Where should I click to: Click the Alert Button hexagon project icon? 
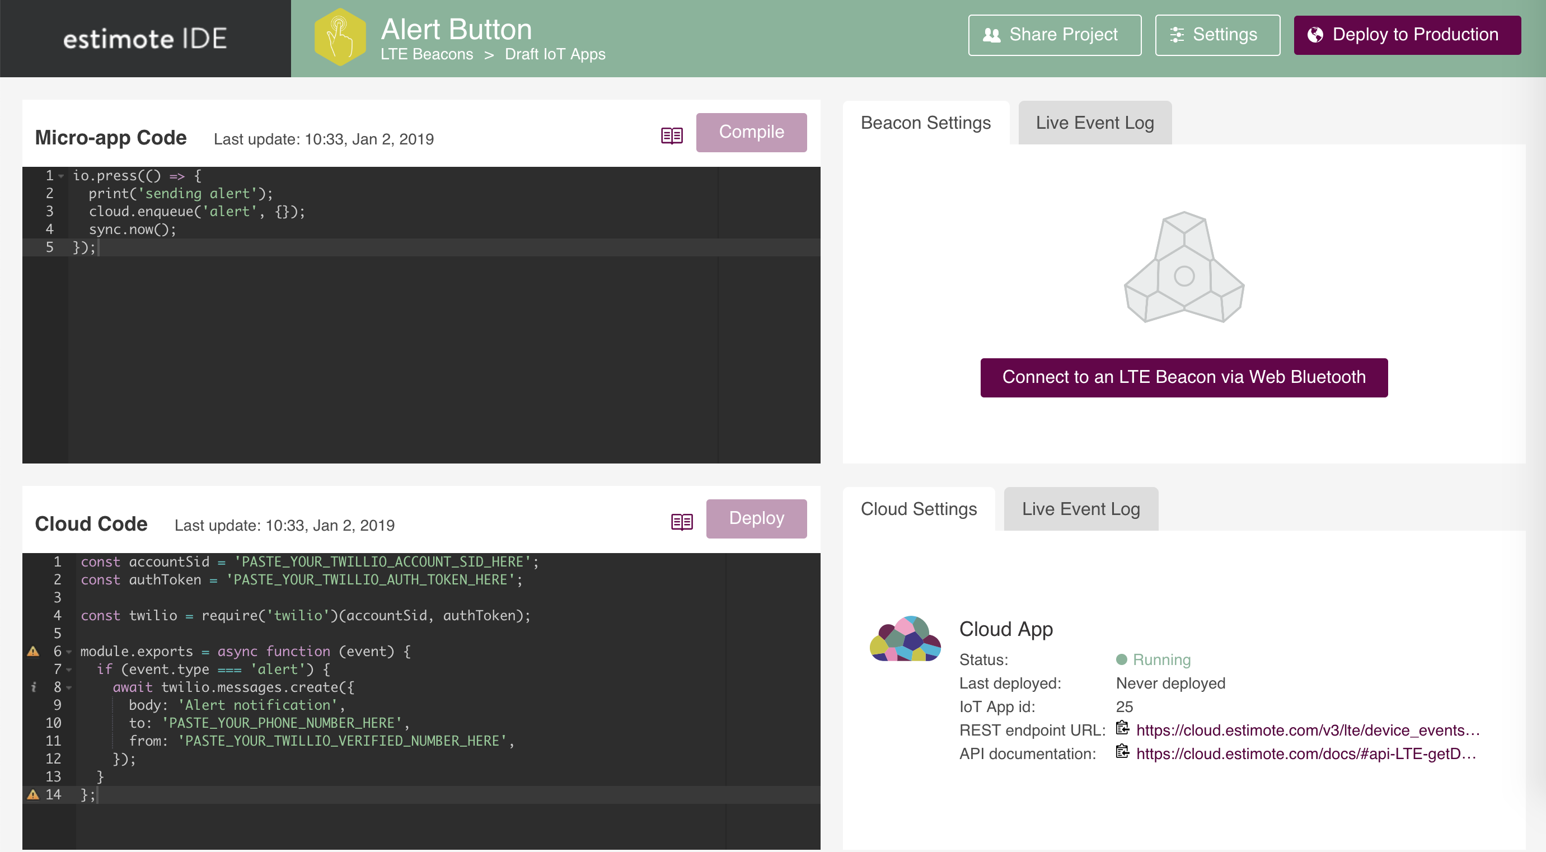[x=340, y=37]
